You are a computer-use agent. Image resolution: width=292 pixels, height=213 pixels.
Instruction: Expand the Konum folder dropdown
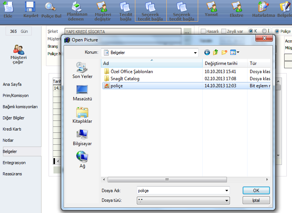point(195,53)
